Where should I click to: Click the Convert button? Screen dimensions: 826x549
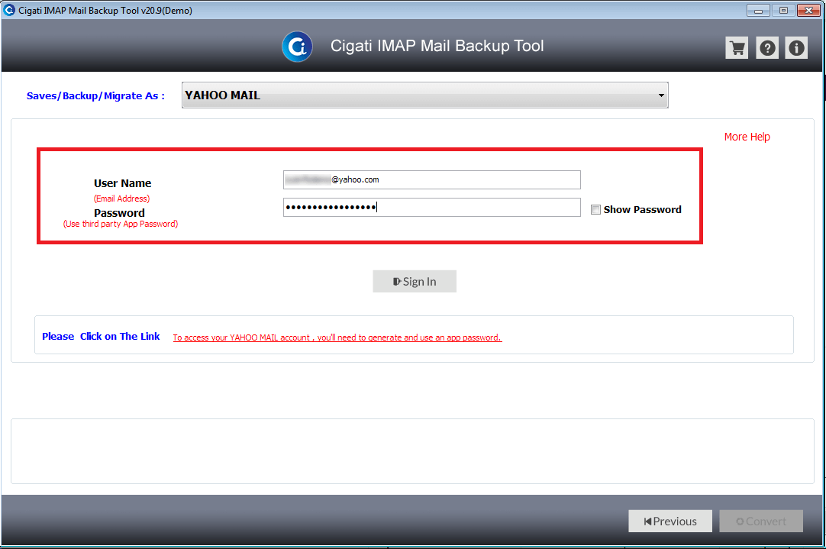click(761, 521)
